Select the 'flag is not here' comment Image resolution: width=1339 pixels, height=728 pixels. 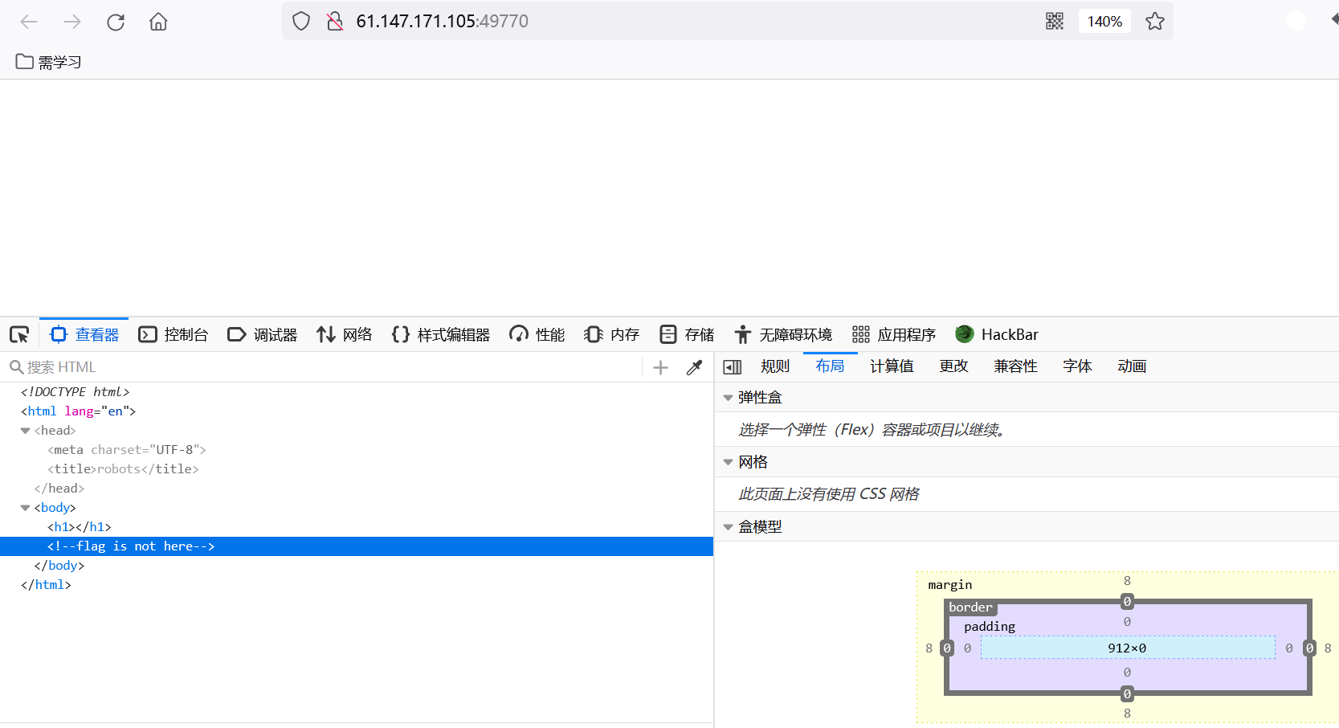pyautogui.click(x=131, y=546)
